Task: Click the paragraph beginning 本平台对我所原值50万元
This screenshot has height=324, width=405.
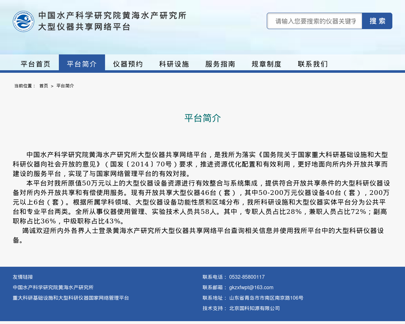Action: pos(202,202)
